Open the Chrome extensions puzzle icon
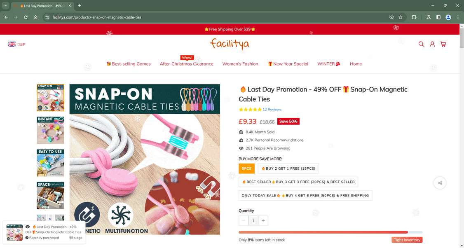Image resolution: width=464 pixels, height=248 pixels. point(414,17)
